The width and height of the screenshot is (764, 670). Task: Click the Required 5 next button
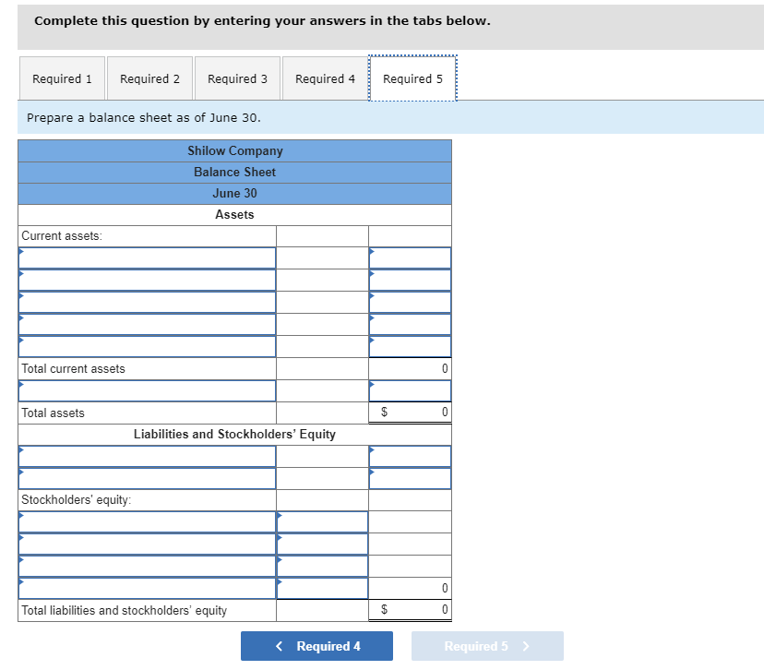[x=486, y=646]
